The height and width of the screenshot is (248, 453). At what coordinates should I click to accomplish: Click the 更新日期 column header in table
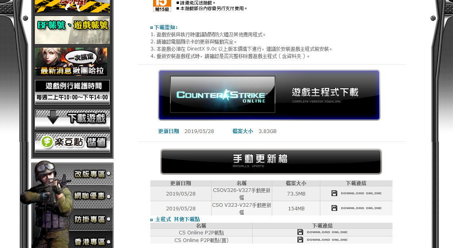180,183
